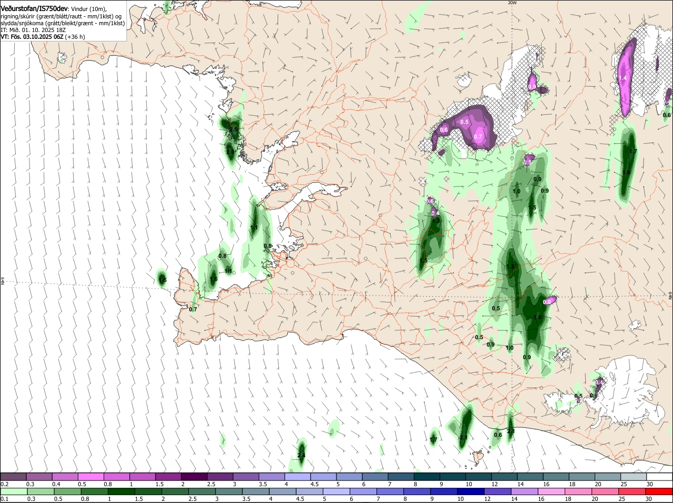
Task: Click the 20W longitude label
Action: 512,3
